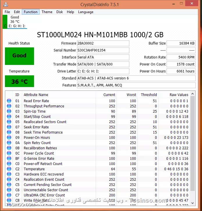Select the 'Temperature' attribute name in list
Screen dimensions: 202x211
[x=34, y=169]
